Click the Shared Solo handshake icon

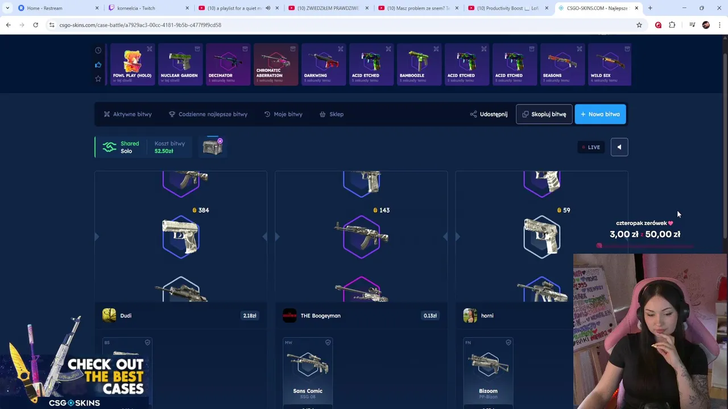pyautogui.click(x=109, y=147)
